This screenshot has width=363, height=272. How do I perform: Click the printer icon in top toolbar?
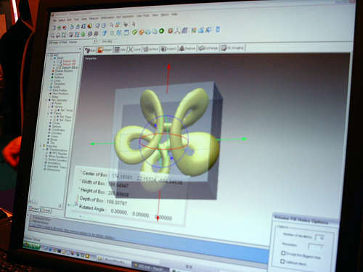click(125, 24)
